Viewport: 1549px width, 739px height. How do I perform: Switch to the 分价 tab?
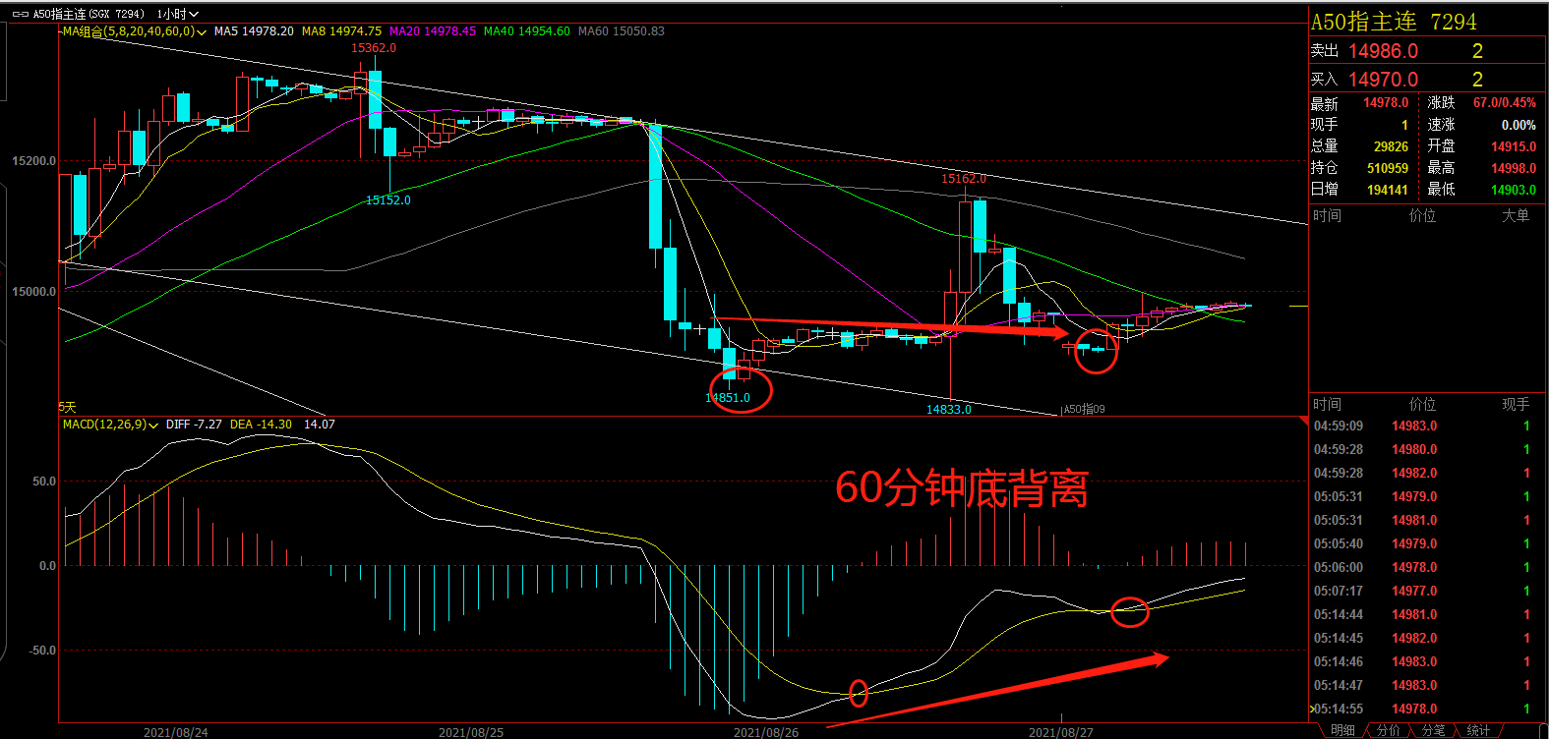click(1388, 730)
